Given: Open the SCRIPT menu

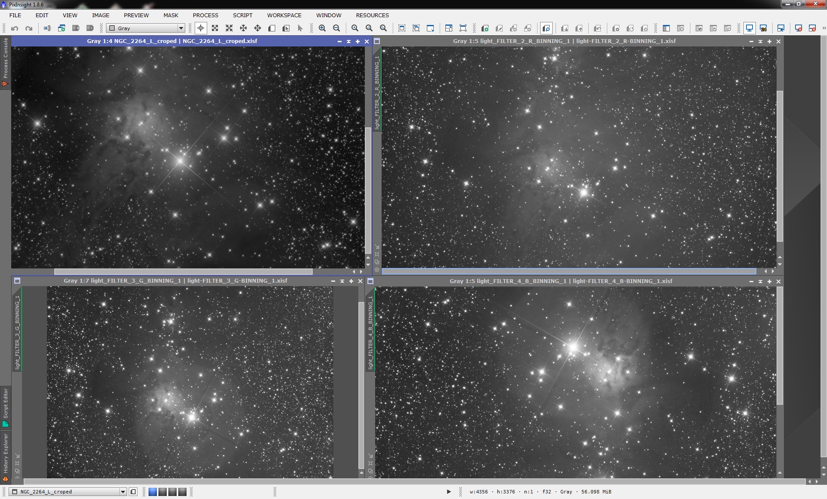Looking at the screenshot, I should (243, 15).
